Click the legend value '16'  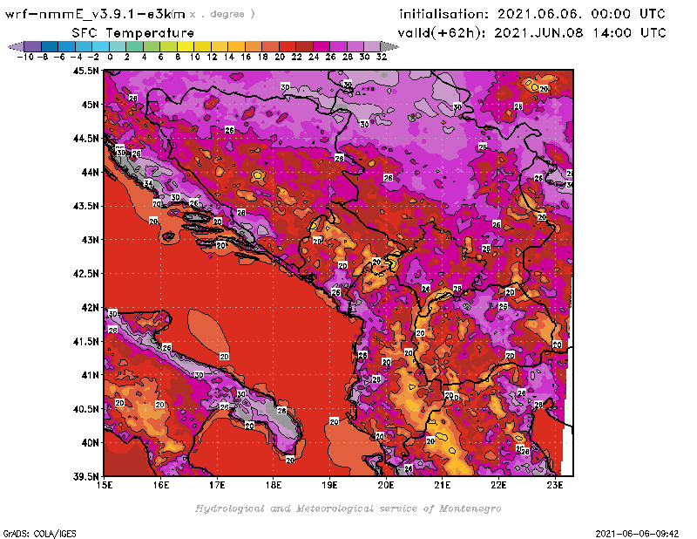pyautogui.click(x=246, y=57)
